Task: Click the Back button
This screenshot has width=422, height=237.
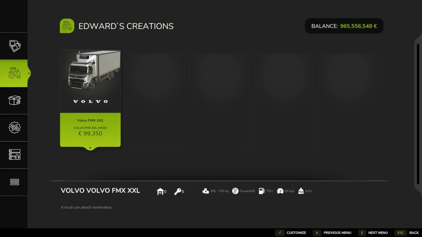Action: [414, 233]
